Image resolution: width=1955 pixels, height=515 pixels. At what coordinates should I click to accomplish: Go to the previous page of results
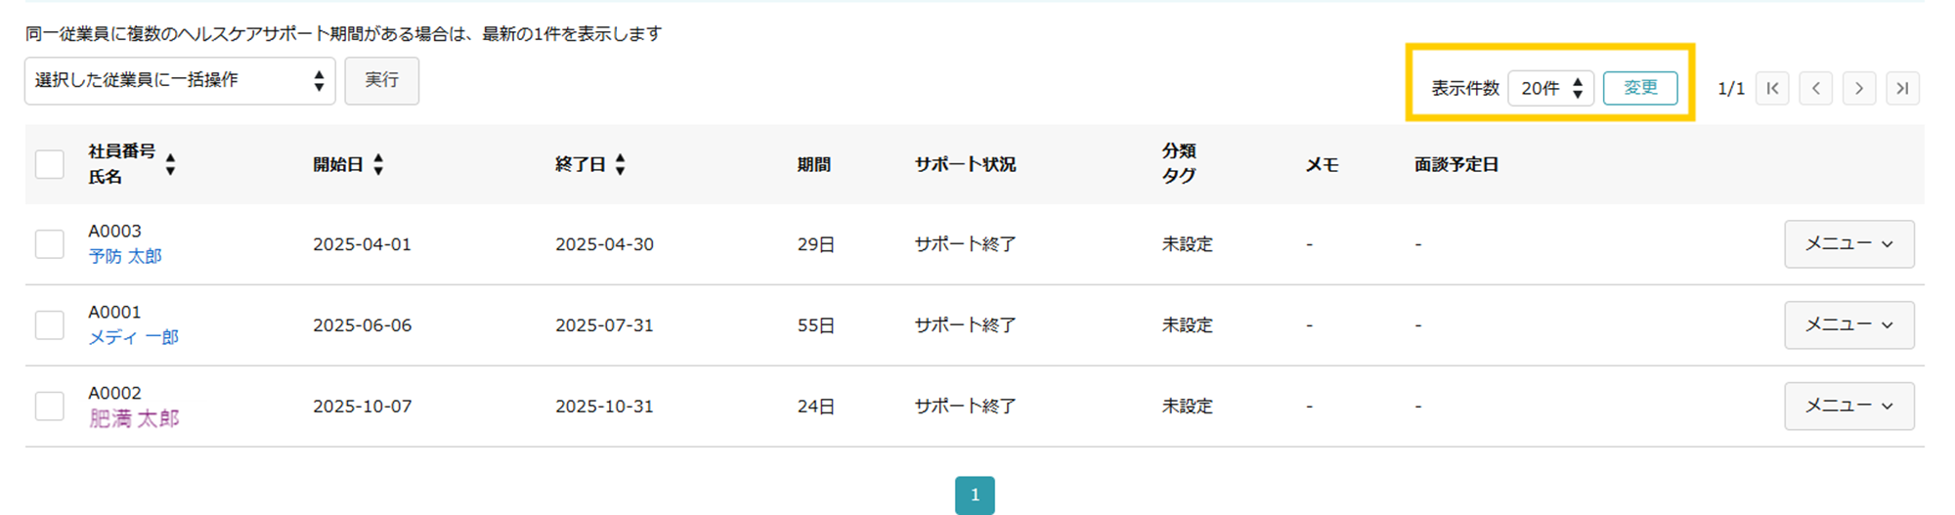pos(1815,88)
